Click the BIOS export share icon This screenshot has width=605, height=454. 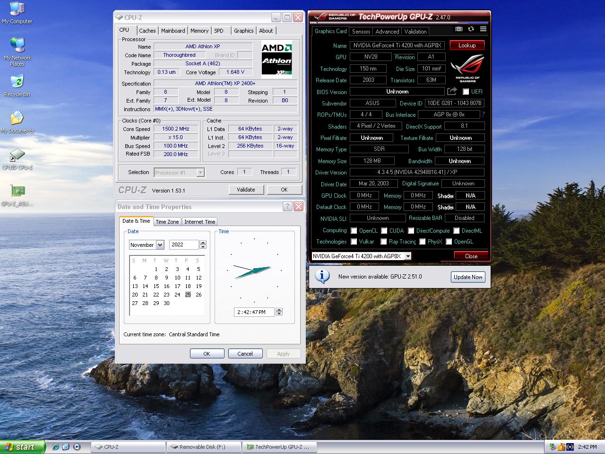[x=452, y=91]
